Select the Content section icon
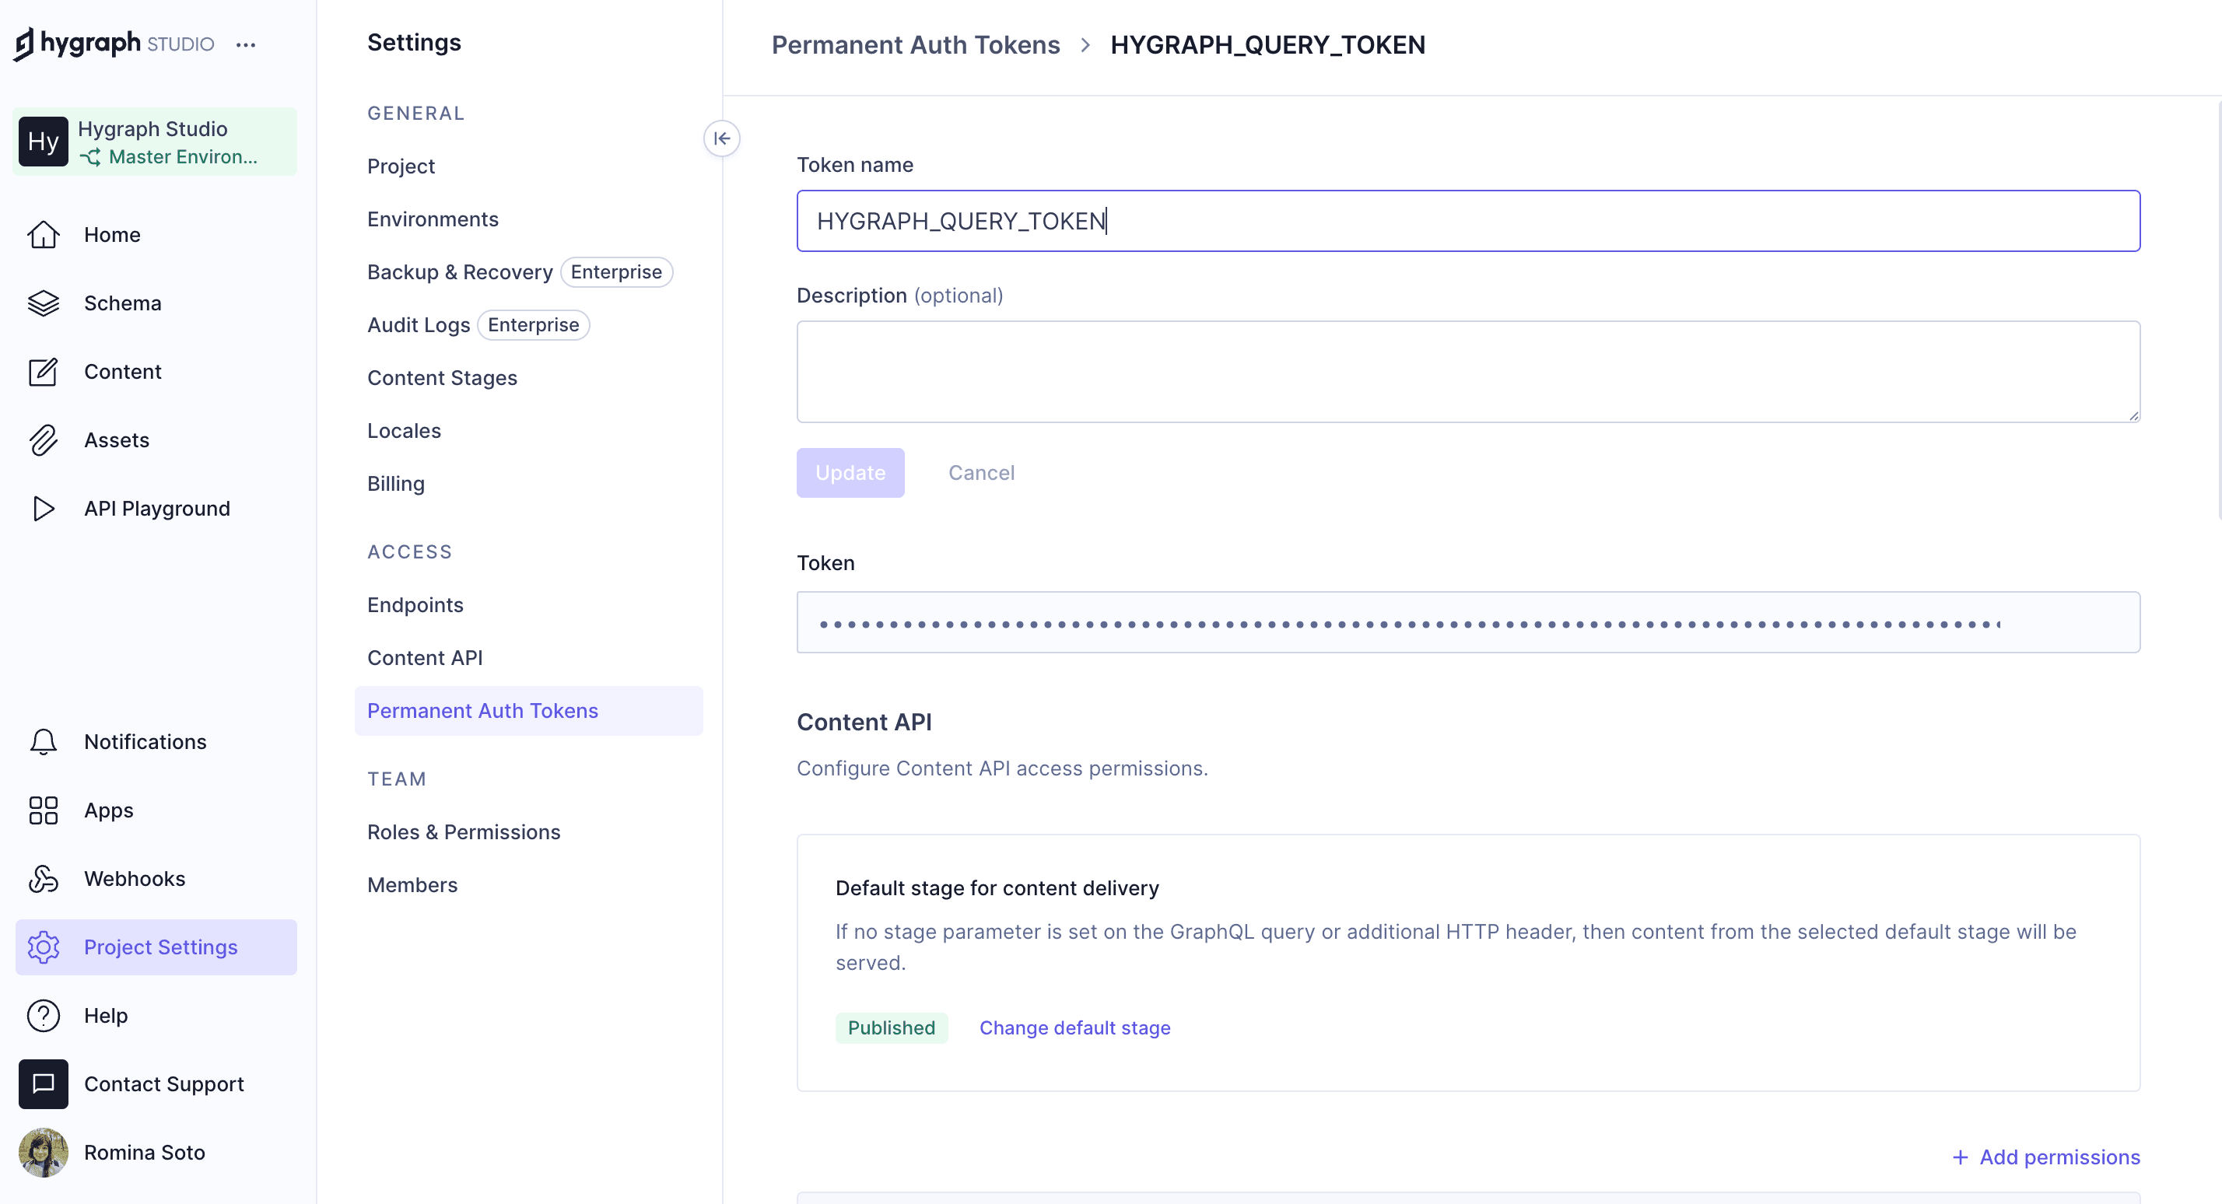Viewport: 2222px width, 1204px height. click(x=43, y=371)
